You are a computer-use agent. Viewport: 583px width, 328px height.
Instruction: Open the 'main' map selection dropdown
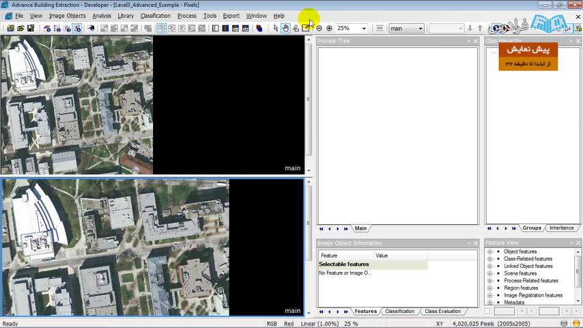(420, 29)
